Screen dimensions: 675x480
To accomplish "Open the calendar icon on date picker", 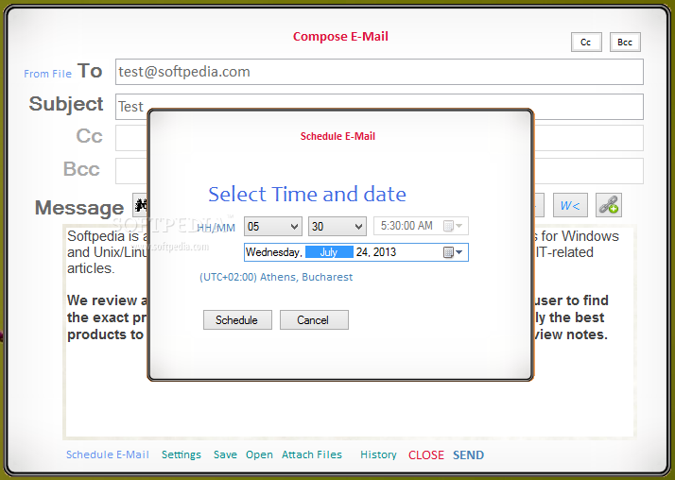I will click(448, 252).
